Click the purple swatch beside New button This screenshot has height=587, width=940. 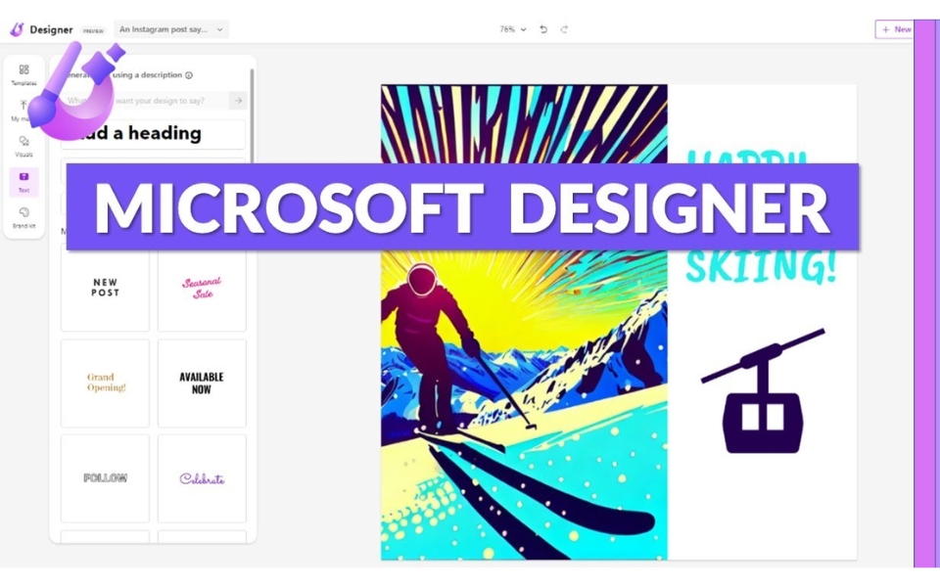pos(927,29)
